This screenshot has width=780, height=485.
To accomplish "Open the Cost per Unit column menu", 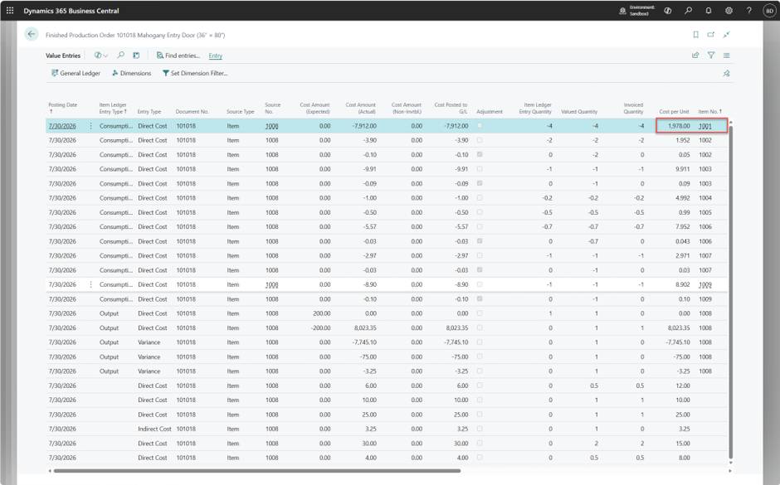I will coord(674,112).
